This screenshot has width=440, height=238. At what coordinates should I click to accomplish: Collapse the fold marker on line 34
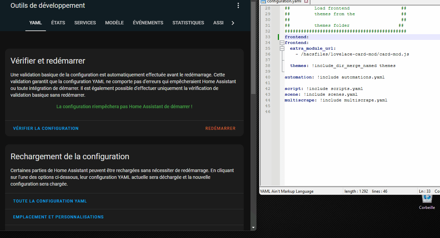[x=282, y=43]
